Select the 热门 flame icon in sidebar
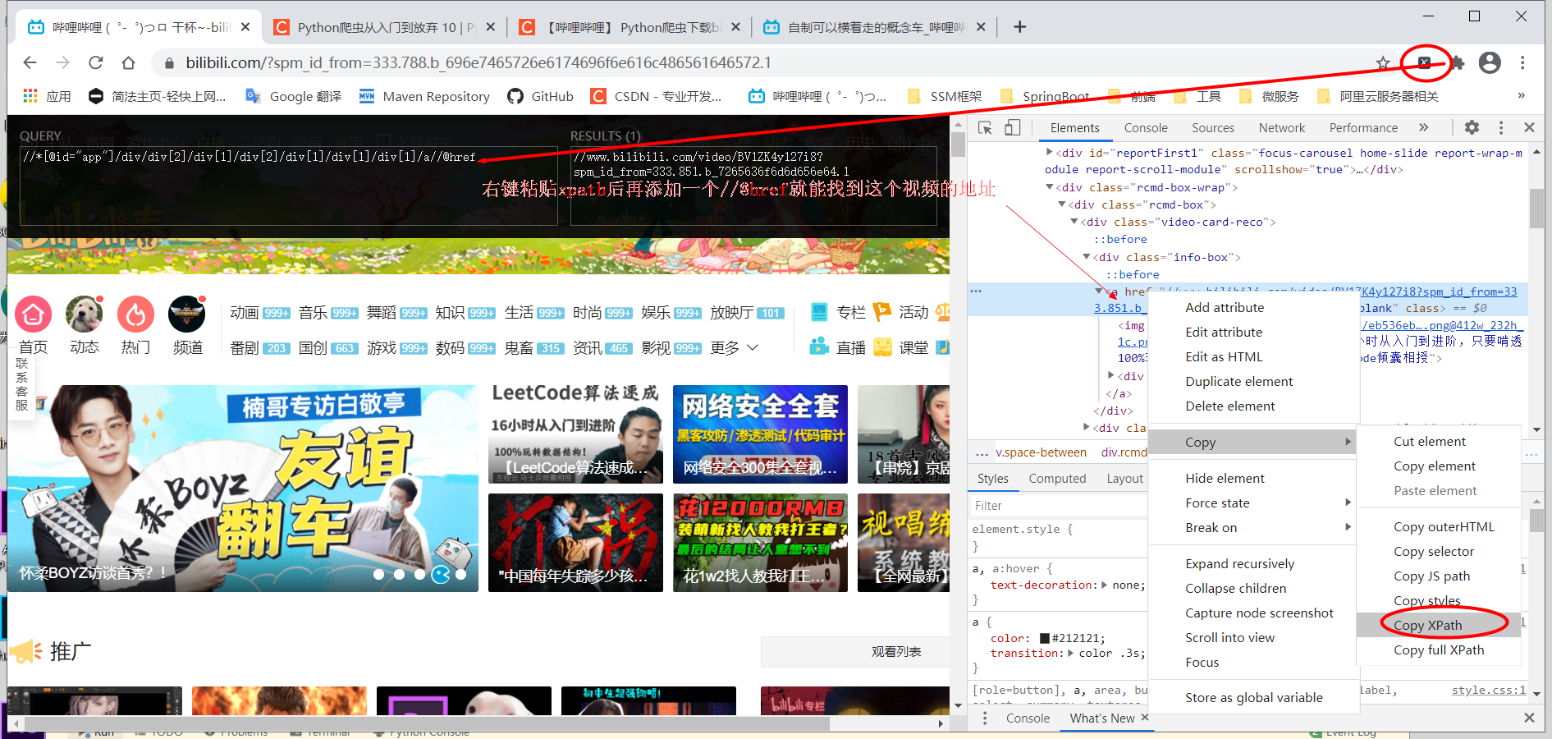The image size is (1552, 739). [x=135, y=314]
